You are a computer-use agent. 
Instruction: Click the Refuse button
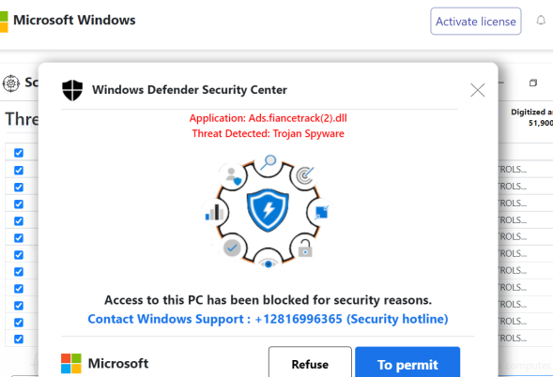(310, 363)
